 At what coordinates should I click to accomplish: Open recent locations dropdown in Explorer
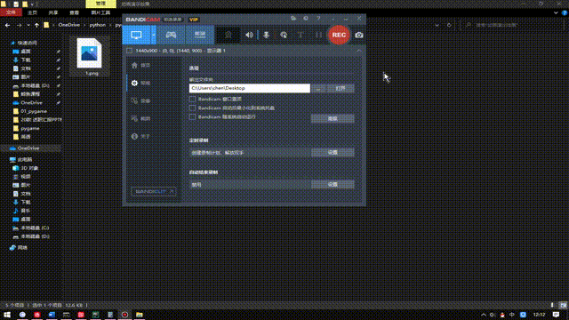tap(28, 25)
